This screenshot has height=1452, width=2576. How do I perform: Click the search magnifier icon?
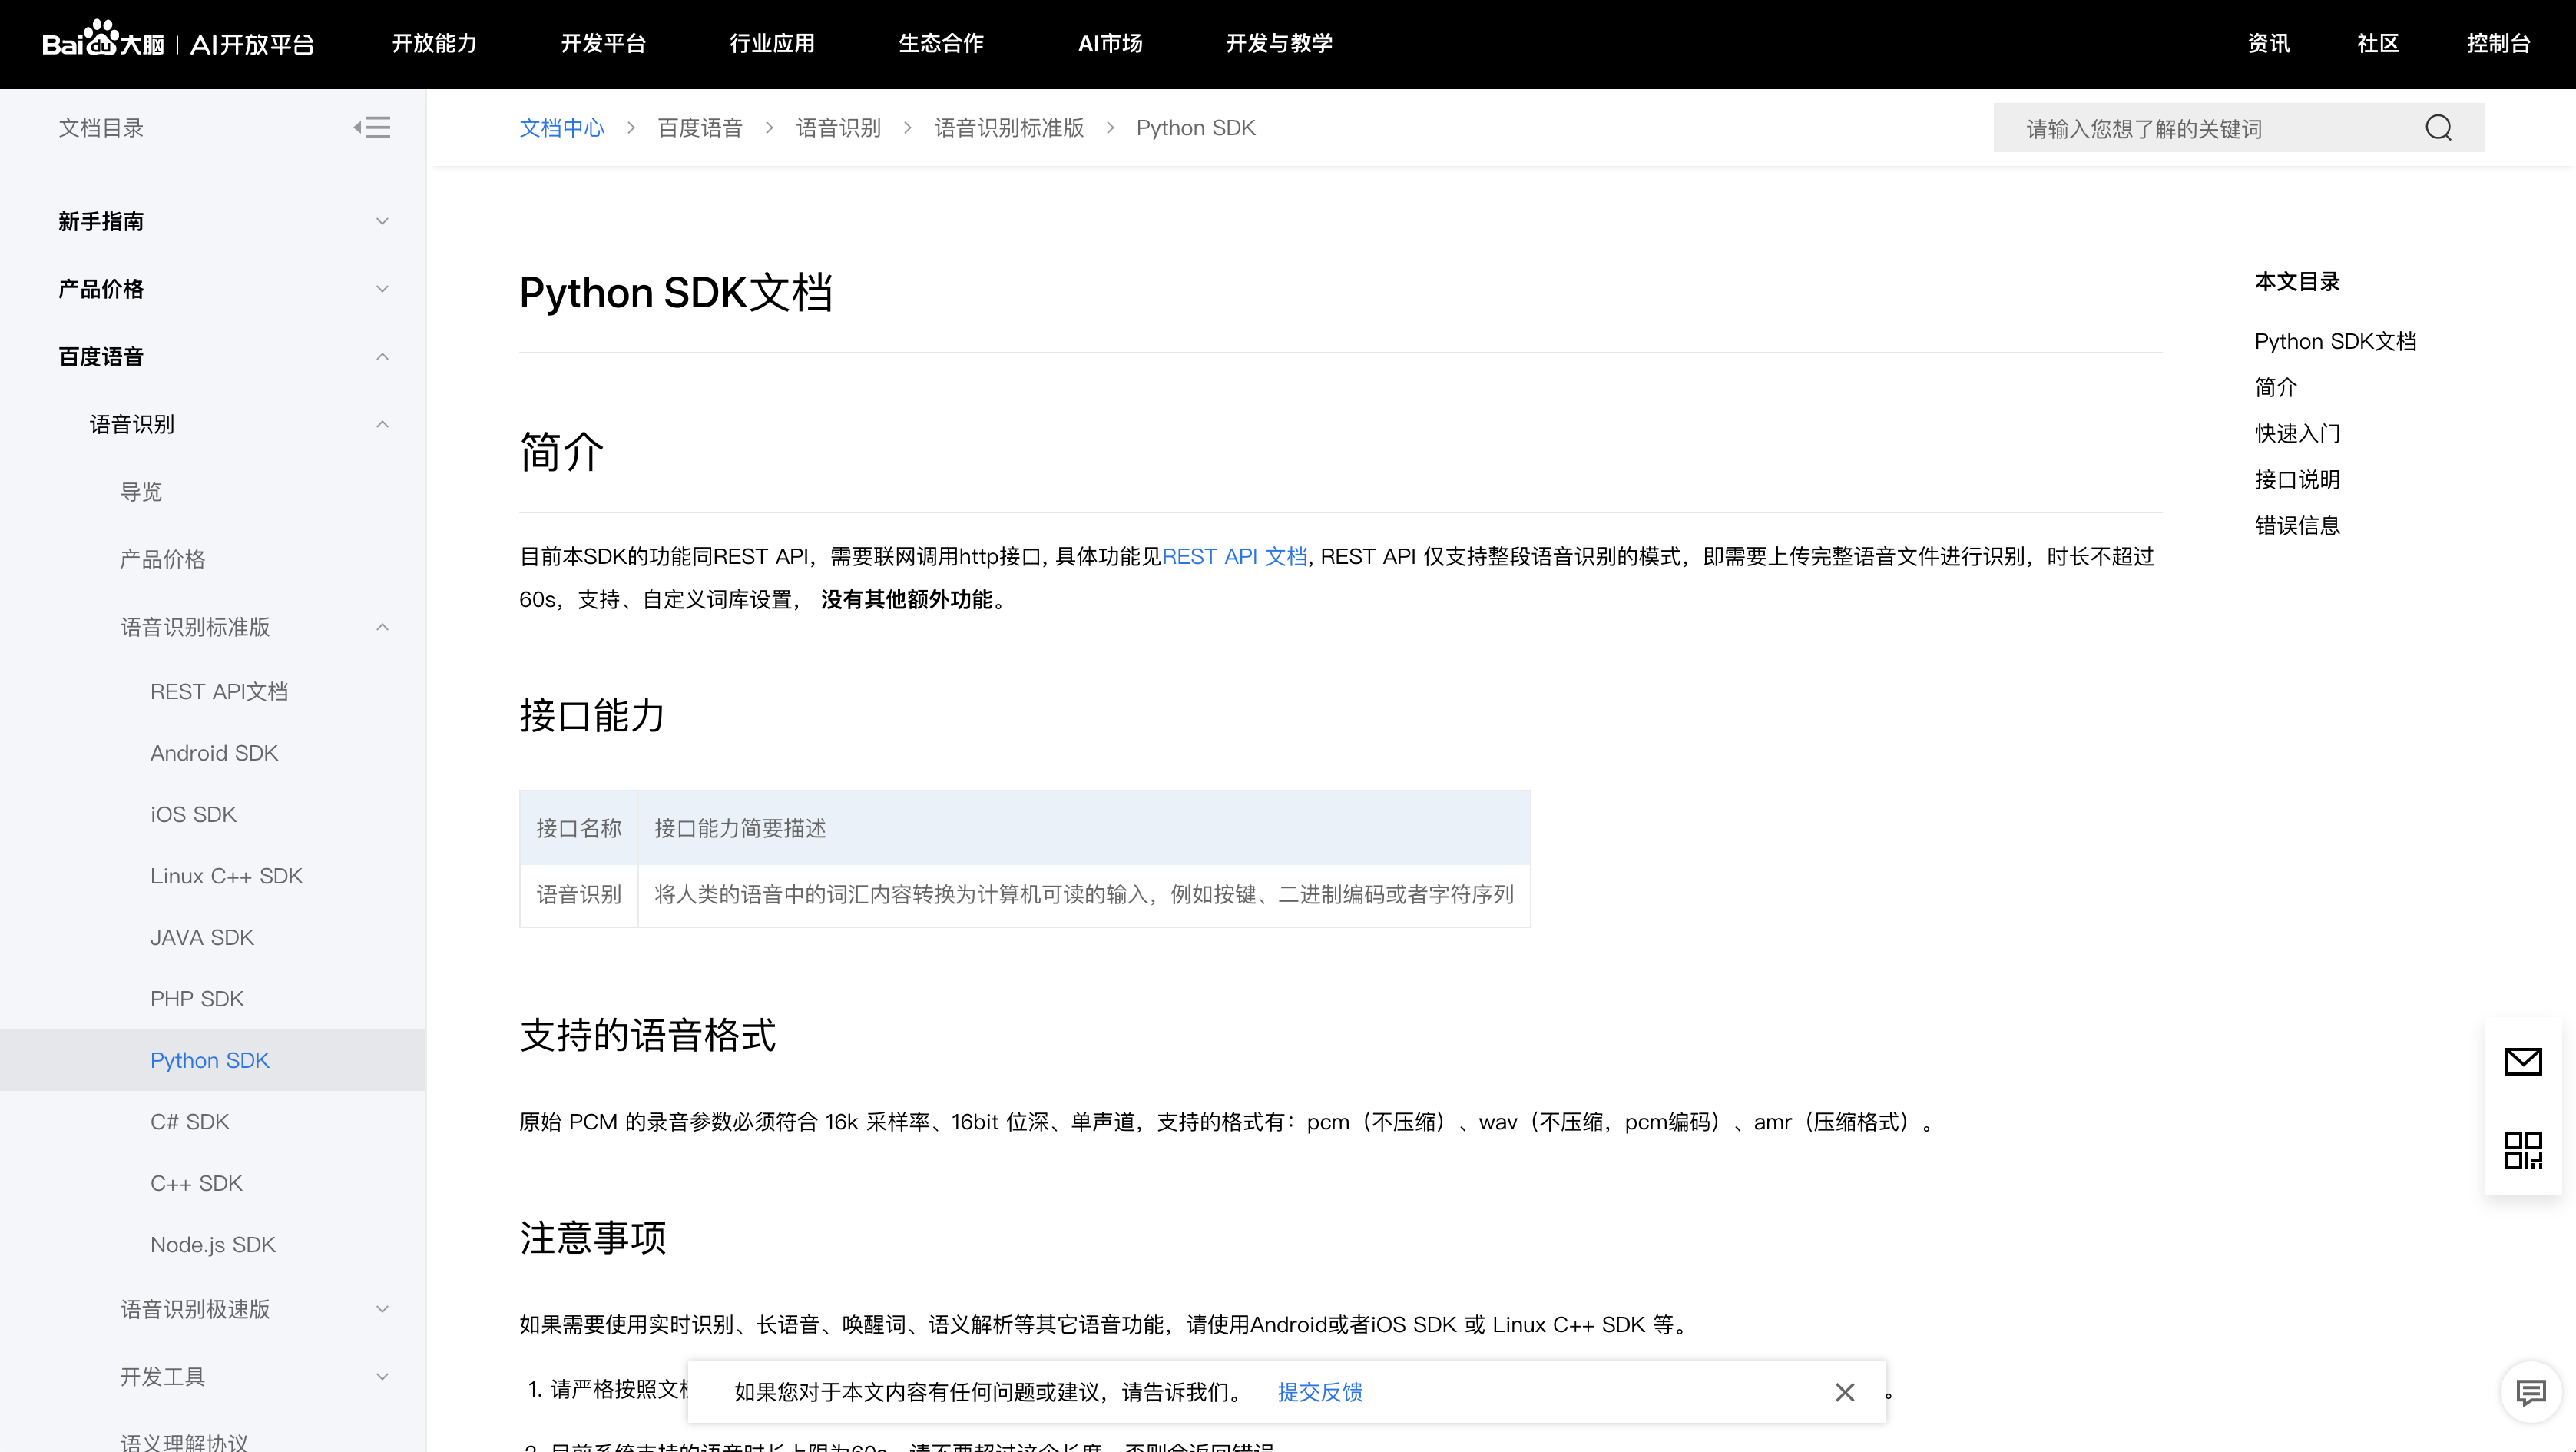coord(2438,128)
